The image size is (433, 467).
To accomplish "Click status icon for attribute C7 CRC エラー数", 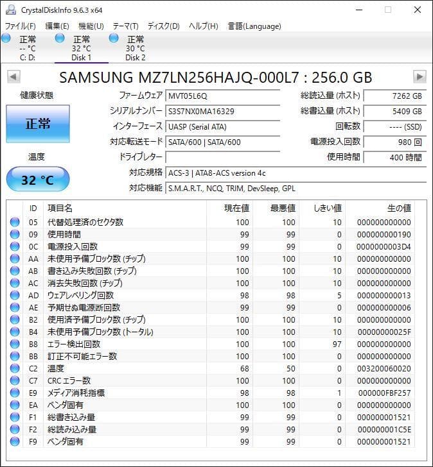I will [15, 381].
